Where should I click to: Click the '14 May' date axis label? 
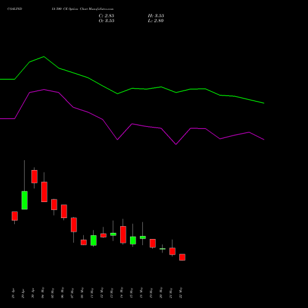pos(122,293)
